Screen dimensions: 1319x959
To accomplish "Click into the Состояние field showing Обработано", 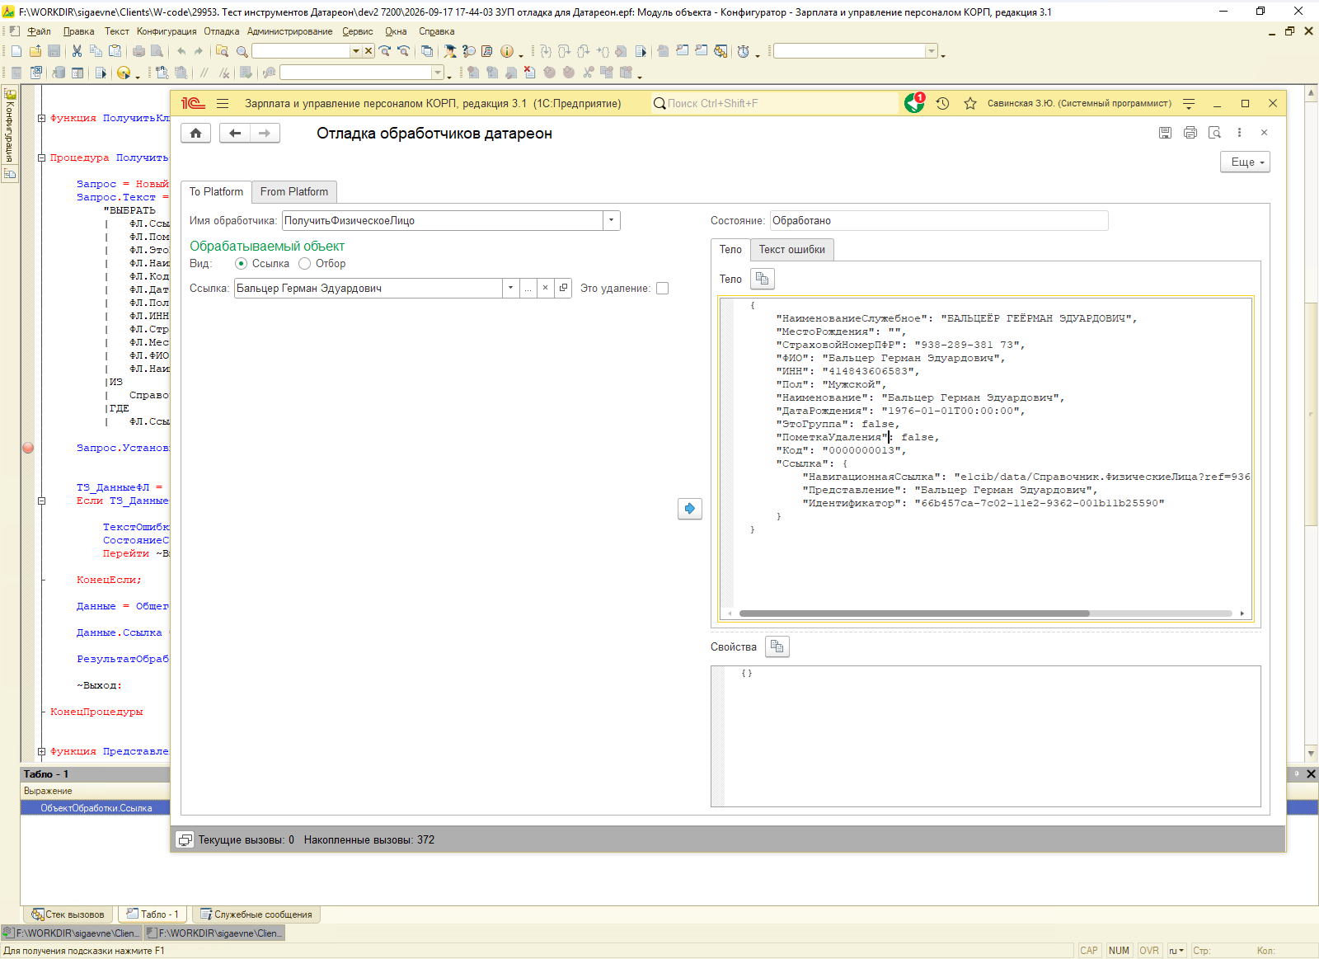I will click(939, 220).
